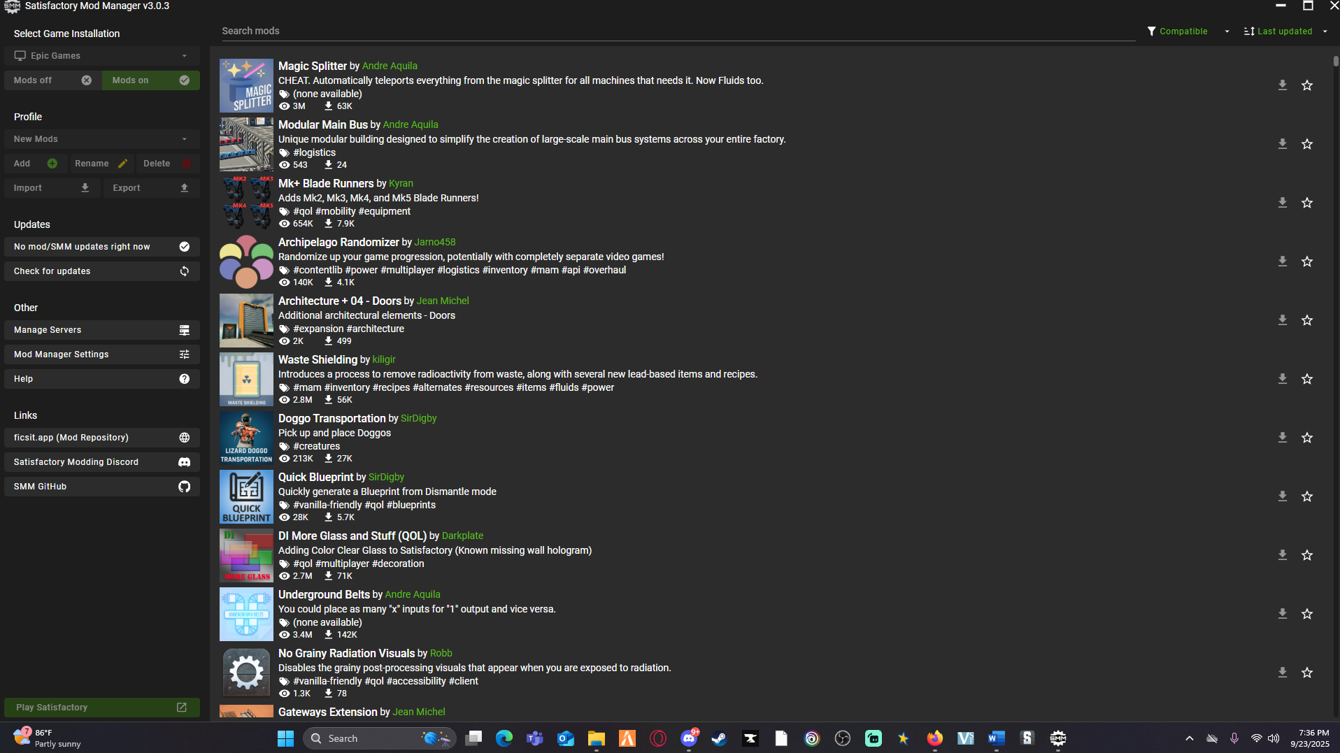
Task: Install DI More Glass and Stuff mod
Action: 1282,555
